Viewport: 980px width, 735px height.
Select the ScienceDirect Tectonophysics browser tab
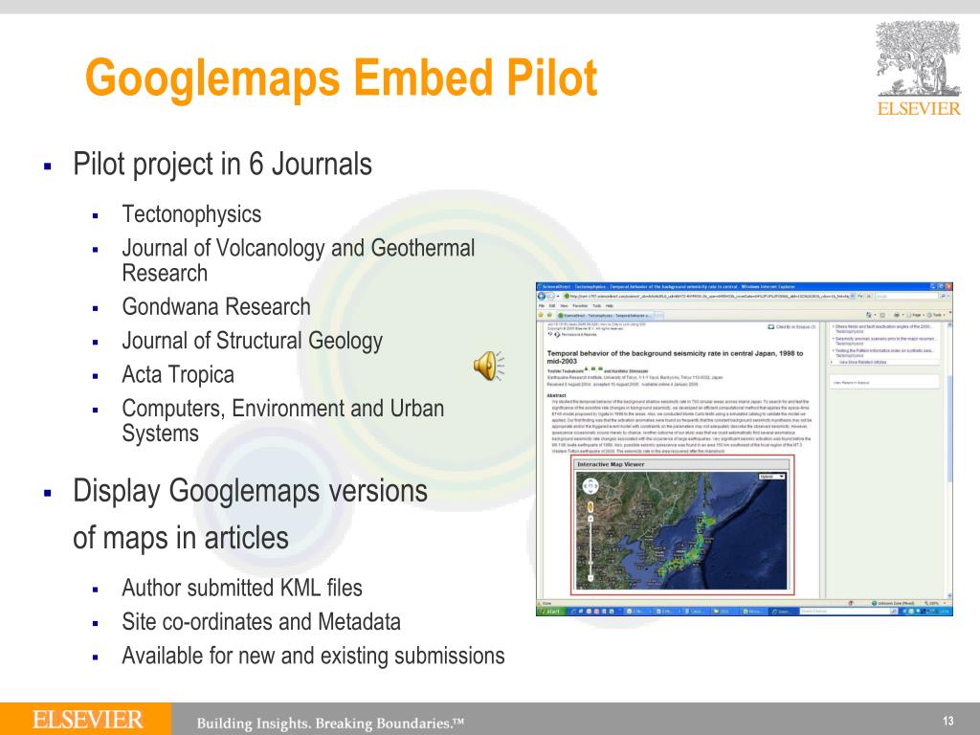605,316
